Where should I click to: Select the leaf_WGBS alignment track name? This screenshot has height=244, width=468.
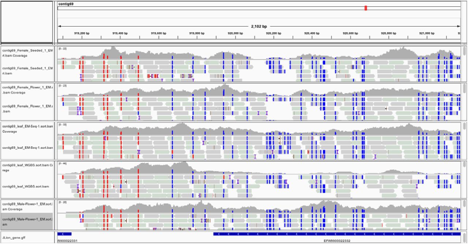(25, 187)
